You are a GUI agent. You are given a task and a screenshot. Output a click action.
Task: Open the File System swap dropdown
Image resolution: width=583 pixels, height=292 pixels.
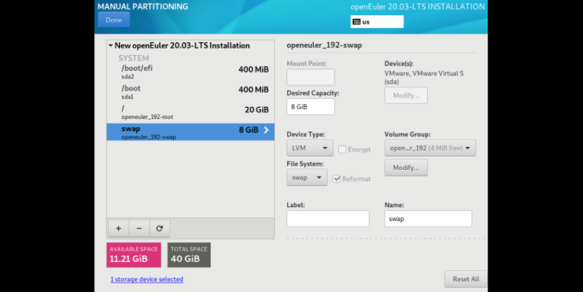307,177
